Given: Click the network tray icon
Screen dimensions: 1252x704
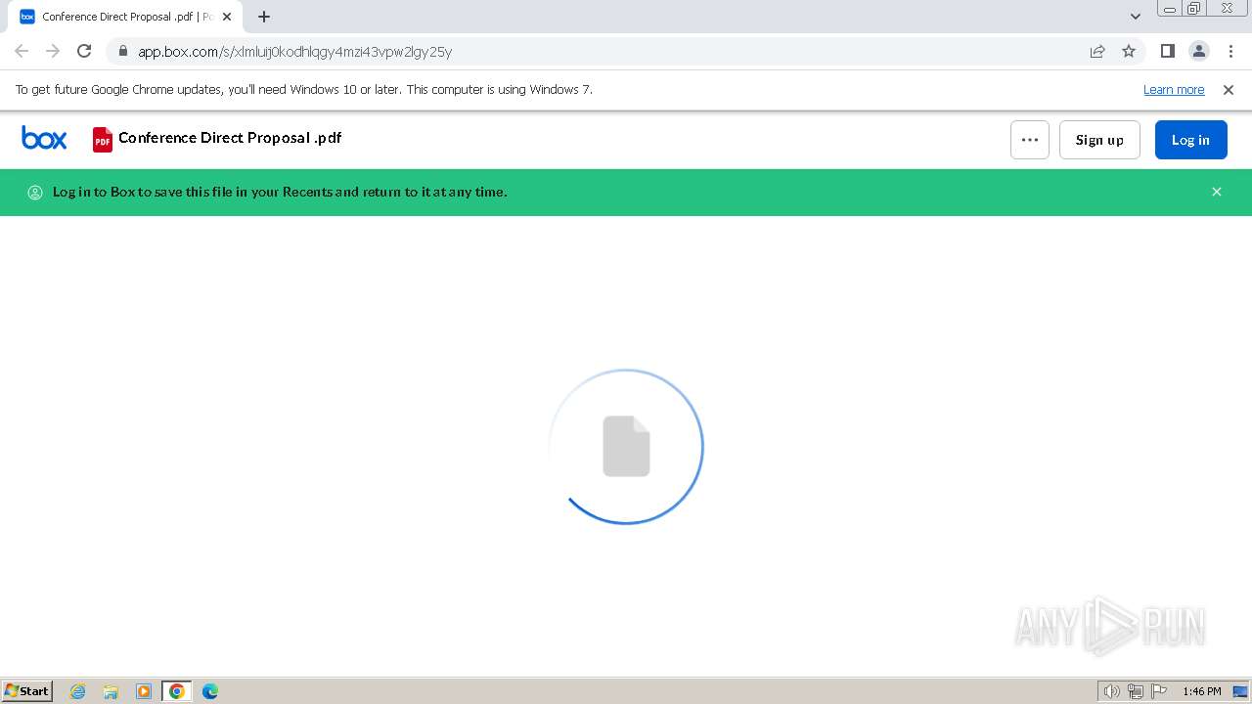Looking at the screenshot, I should point(1136,691).
